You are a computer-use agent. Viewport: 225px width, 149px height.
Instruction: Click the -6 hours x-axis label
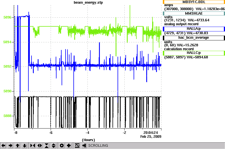(51, 133)
